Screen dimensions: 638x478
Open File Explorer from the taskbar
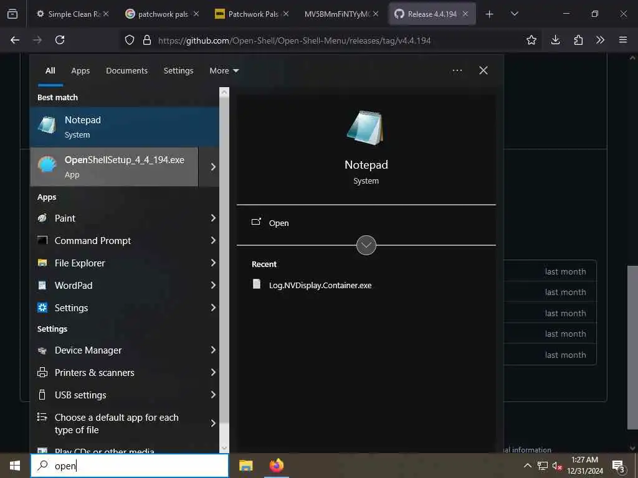click(245, 466)
